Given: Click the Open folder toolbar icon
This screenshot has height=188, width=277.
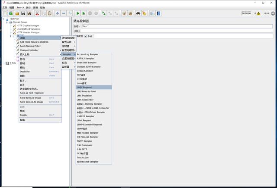Looking at the screenshot, I should pyautogui.click(x=17, y=13).
